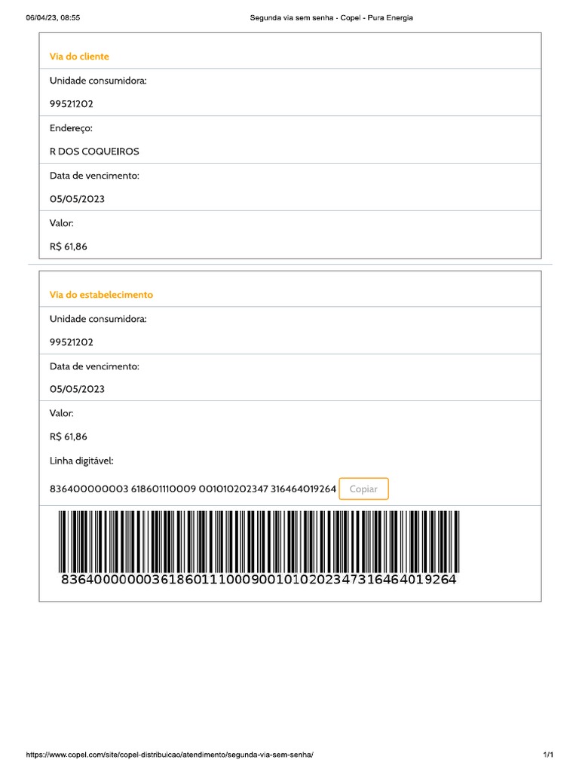
Task: Click the 06/04/23, 08:55 timestamp
Action: pos(53,18)
